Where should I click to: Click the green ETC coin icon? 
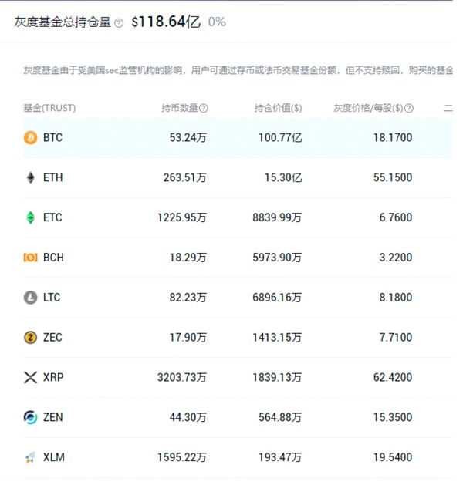click(x=31, y=217)
